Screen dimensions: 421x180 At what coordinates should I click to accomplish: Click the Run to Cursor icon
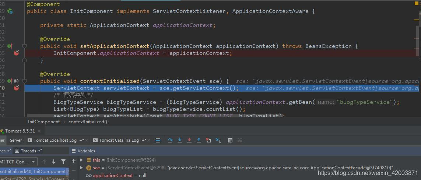218,140
